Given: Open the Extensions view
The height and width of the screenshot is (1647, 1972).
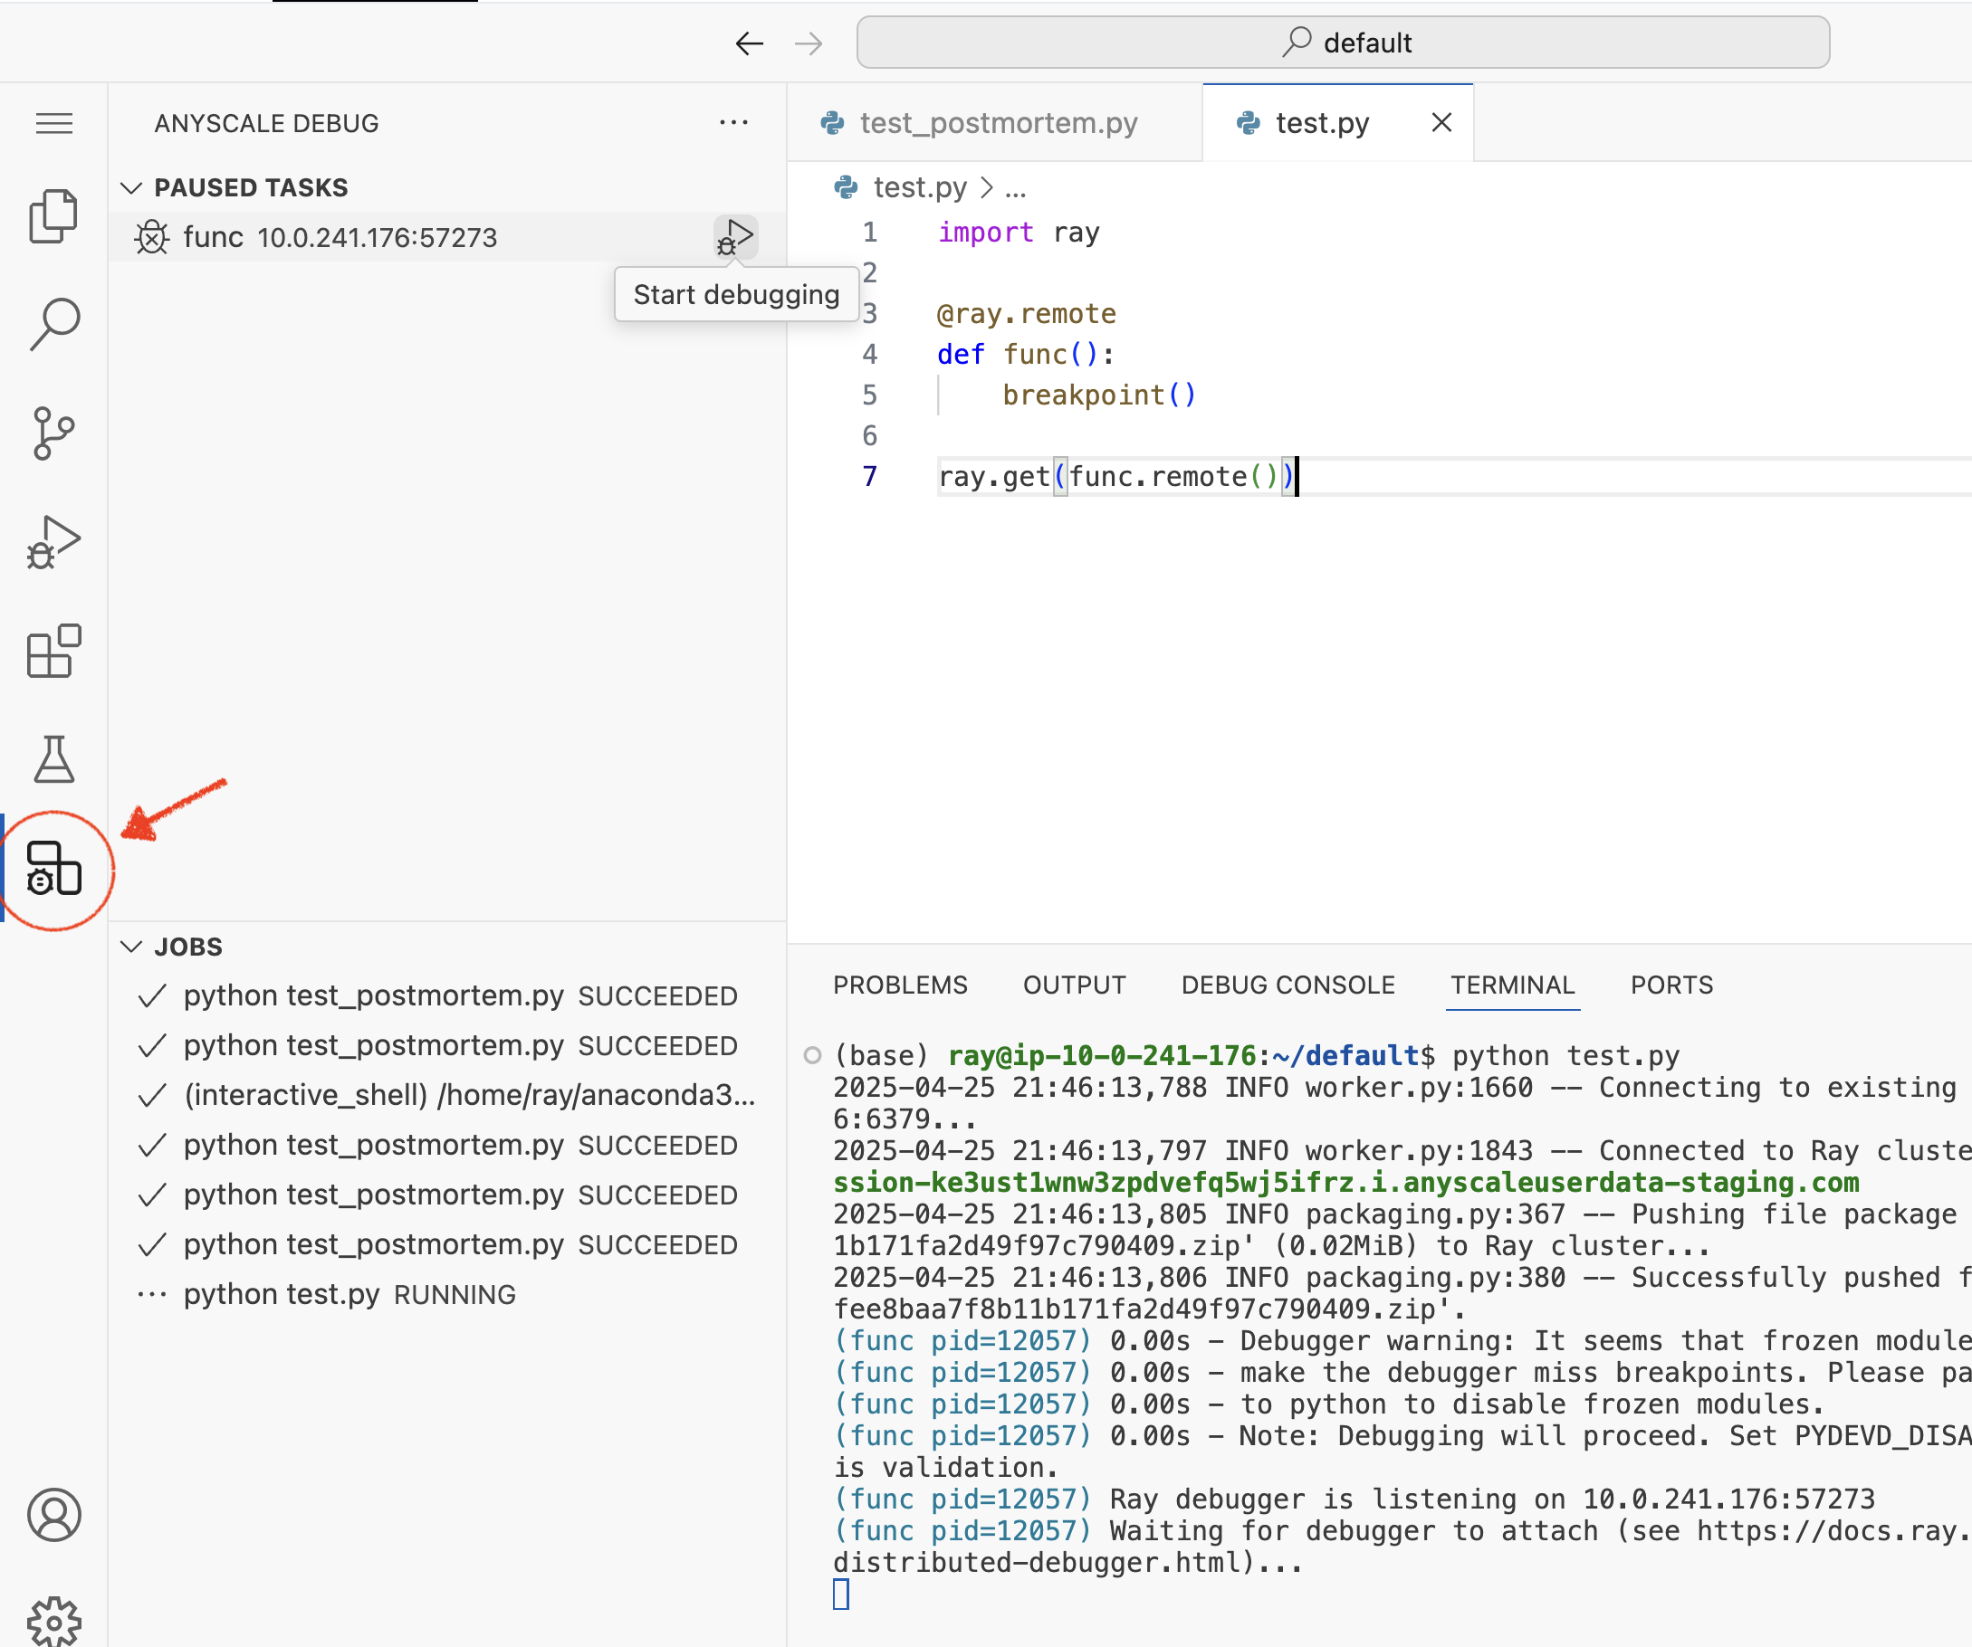Looking at the screenshot, I should click(x=53, y=651).
